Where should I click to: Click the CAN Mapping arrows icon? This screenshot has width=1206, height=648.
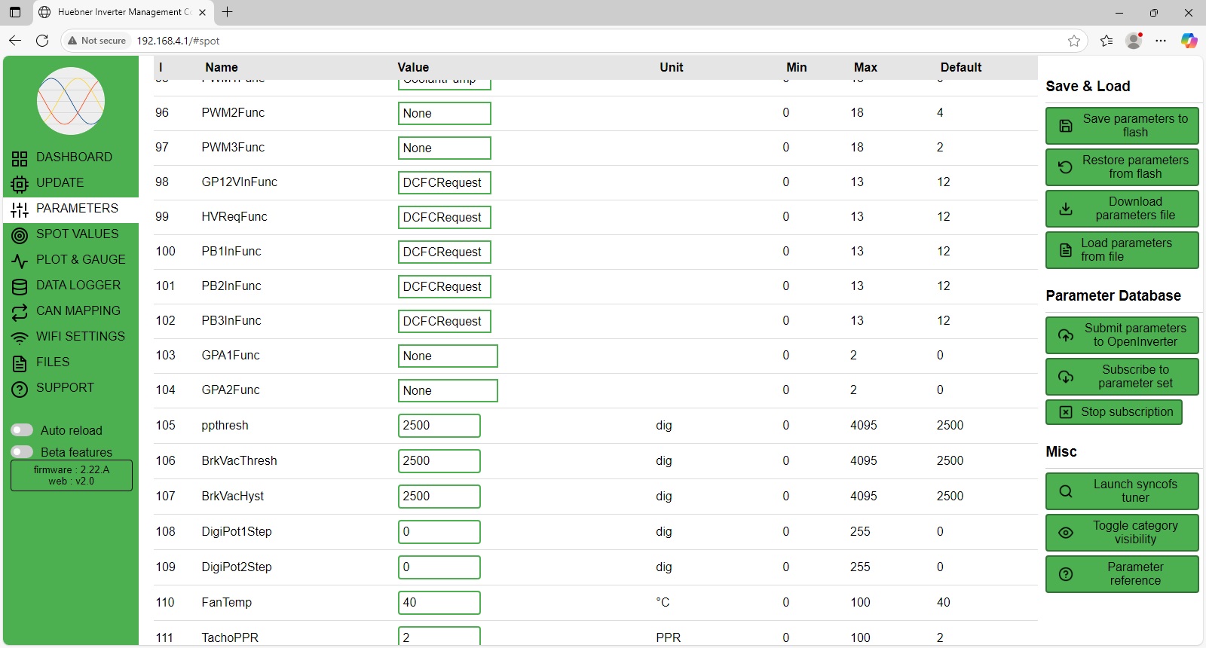[20, 312]
